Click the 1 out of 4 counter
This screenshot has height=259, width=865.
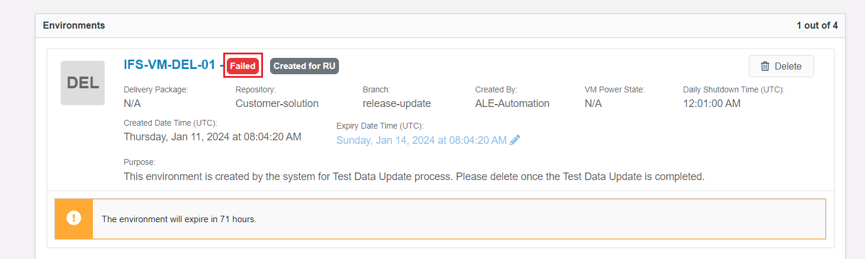[x=817, y=25]
